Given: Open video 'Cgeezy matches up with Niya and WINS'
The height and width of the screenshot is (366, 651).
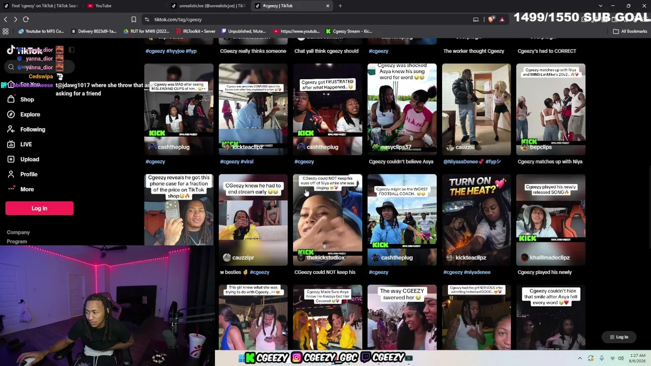Looking at the screenshot, I should 551,109.
